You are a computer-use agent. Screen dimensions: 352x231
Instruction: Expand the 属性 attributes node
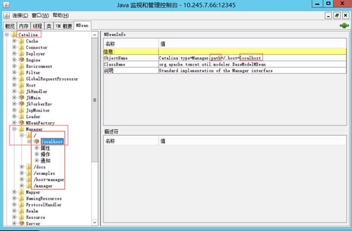pyautogui.click(x=37, y=148)
